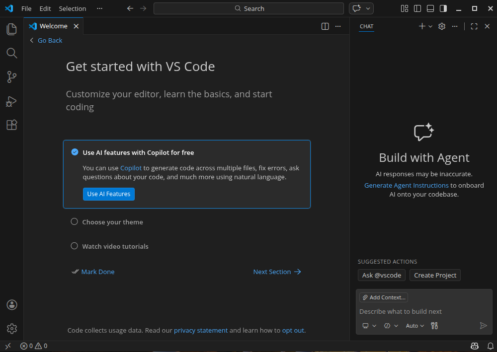Open the File menu
497x352 pixels.
[x=26, y=8]
